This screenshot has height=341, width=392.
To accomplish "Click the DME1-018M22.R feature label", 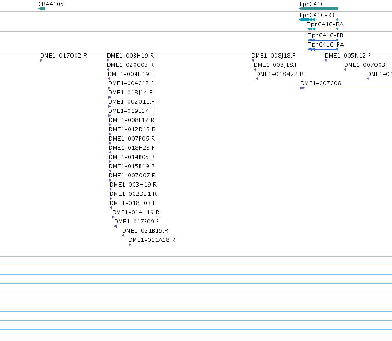I will 280,74.
